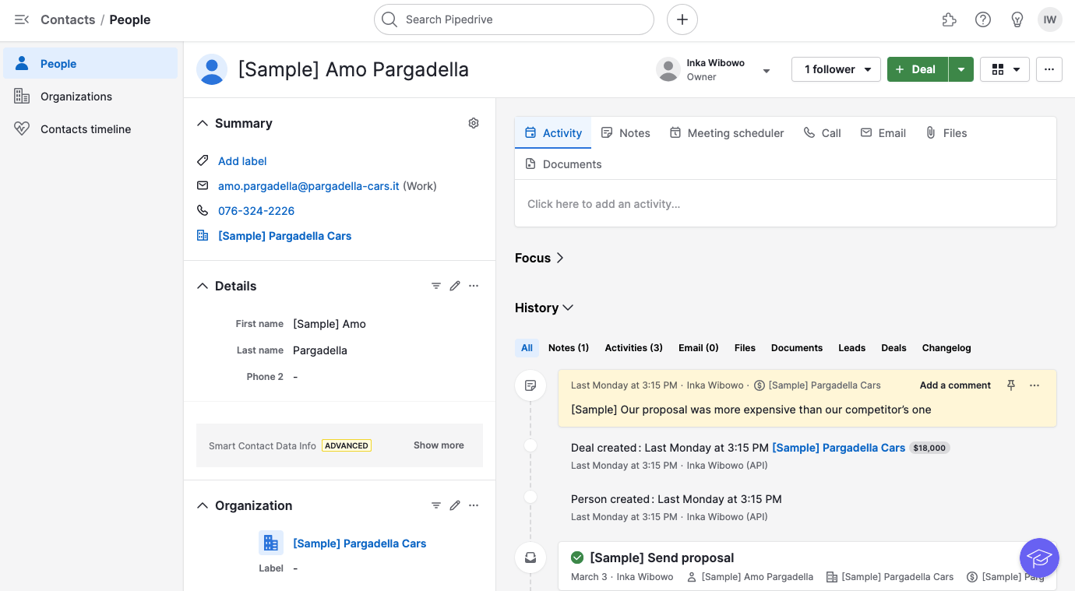The height and width of the screenshot is (591, 1075).
Task: Select the All history filter
Action: click(527, 348)
